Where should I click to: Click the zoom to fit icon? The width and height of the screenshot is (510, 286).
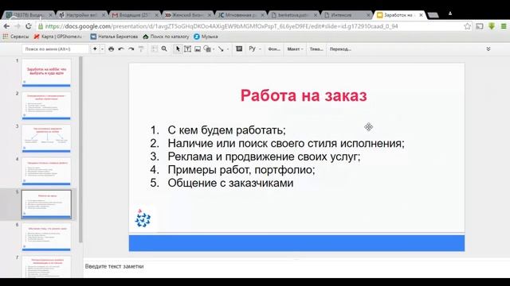154,49
